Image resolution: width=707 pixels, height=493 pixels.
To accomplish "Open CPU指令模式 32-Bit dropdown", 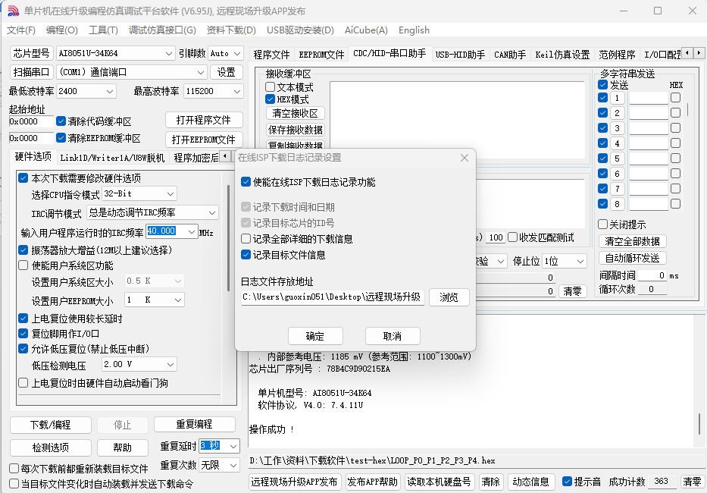I will pos(139,193).
